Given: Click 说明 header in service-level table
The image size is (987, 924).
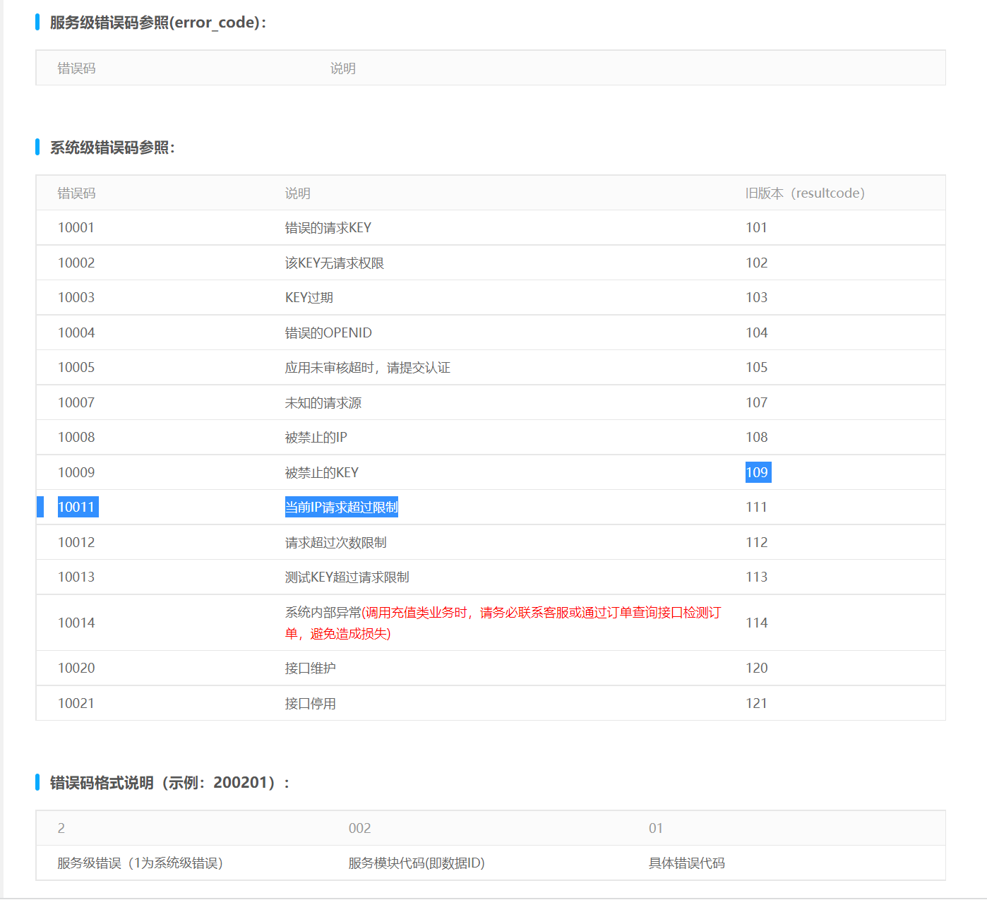Looking at the screenshot, I should tap(343, 68).
